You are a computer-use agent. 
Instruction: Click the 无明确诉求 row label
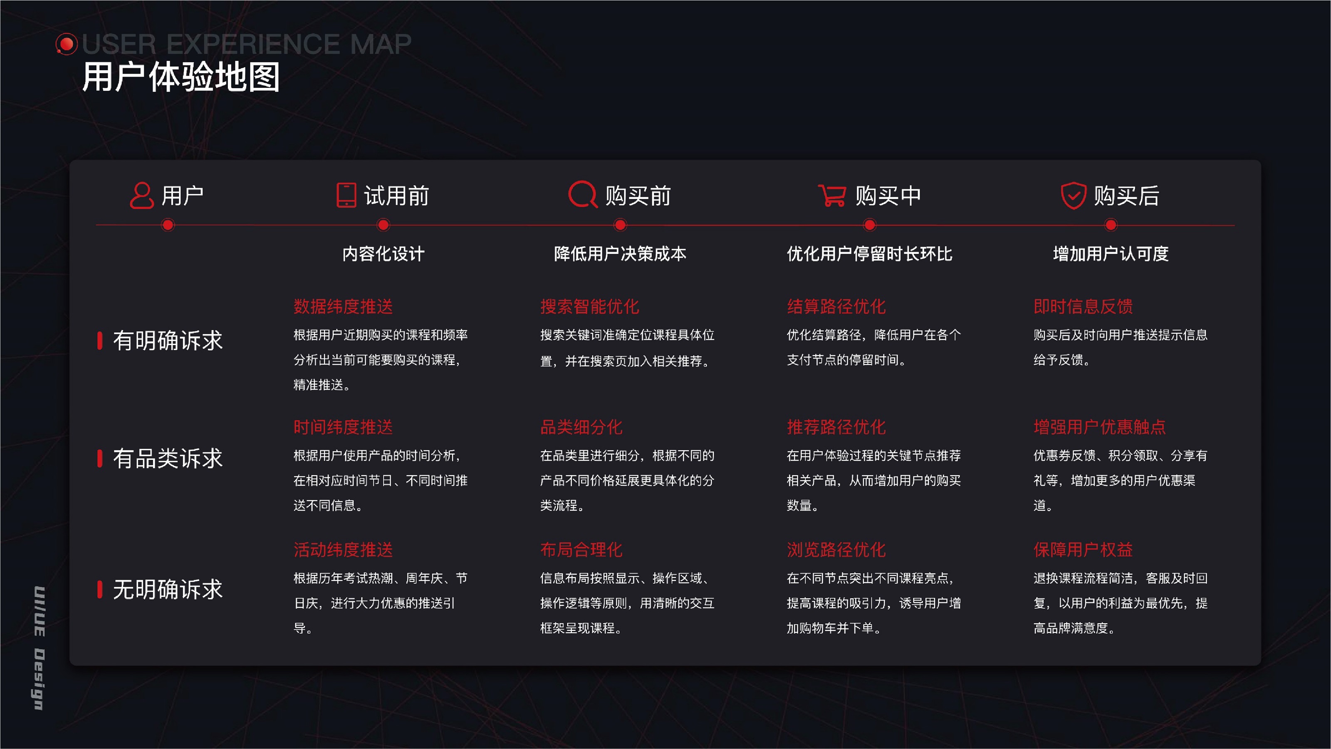tap(167, 589)
